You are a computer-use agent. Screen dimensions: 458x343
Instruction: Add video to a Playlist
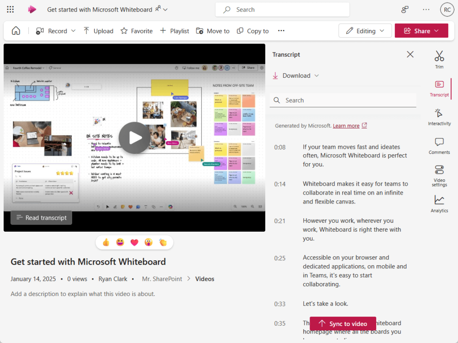click(174, 31)
